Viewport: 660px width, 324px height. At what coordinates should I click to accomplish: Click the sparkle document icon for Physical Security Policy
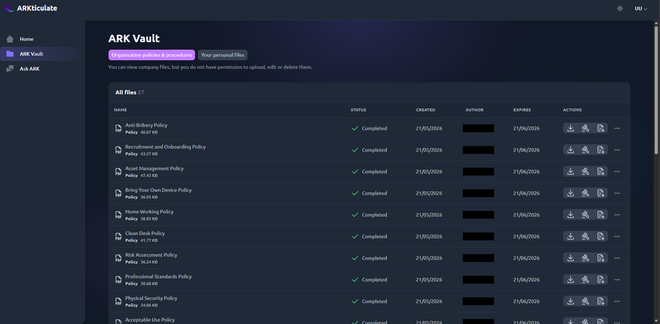601,301
